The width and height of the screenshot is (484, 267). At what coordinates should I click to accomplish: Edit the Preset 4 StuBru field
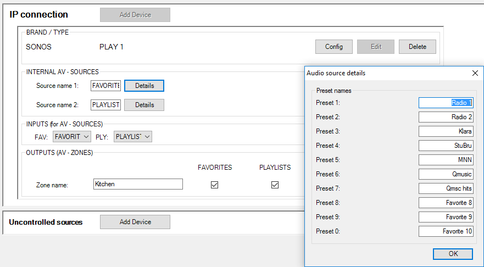pyautogui.click(x=446, y=146)
